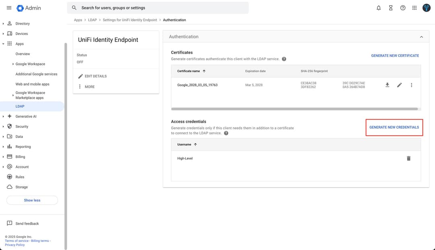Open the Overview page under Apps

click(23, 54)
